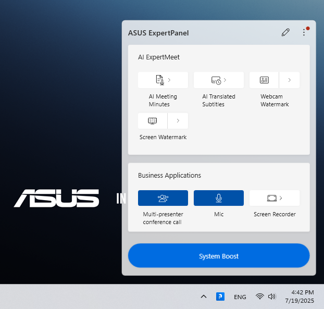Click the ASUS ExpertPanel title text

pyautogui.click(x=158, y=33)
